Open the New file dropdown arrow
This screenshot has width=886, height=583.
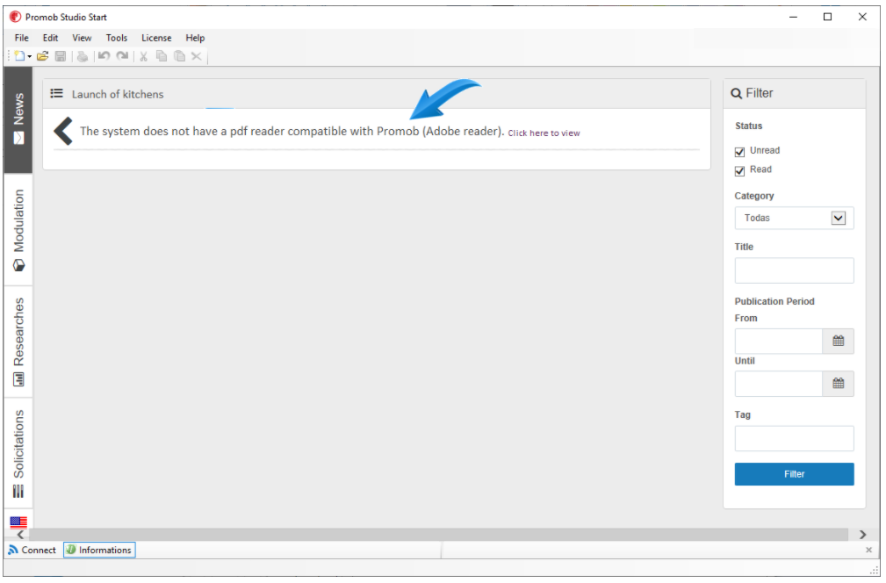(29, 56)
